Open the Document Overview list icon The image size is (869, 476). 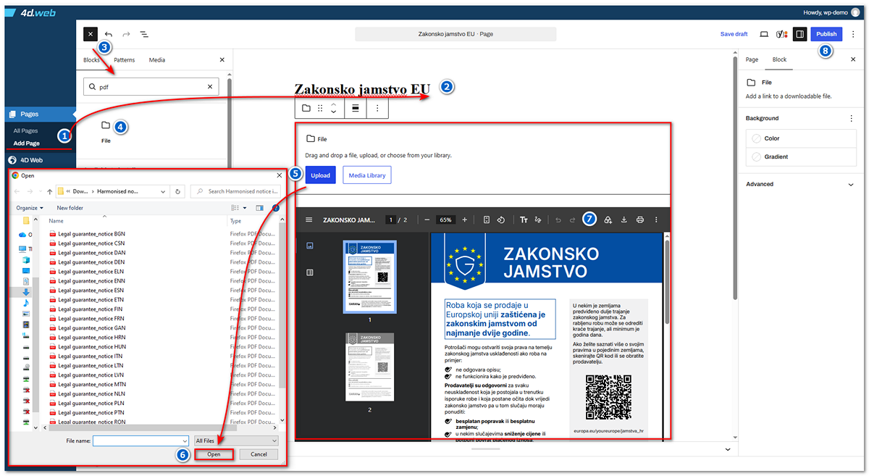coord(144,34)
